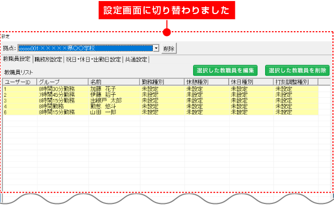Select the row for 伊藤 裕子

(x=161, y=95)
